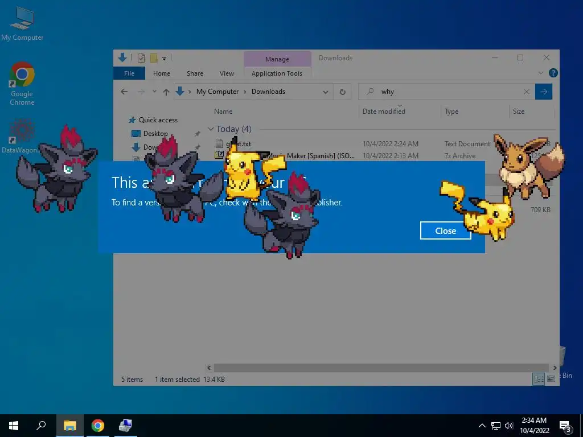This screenshot has height=437, width=583.
Task: Switch to details view layout icon
Action: (539, 378)
